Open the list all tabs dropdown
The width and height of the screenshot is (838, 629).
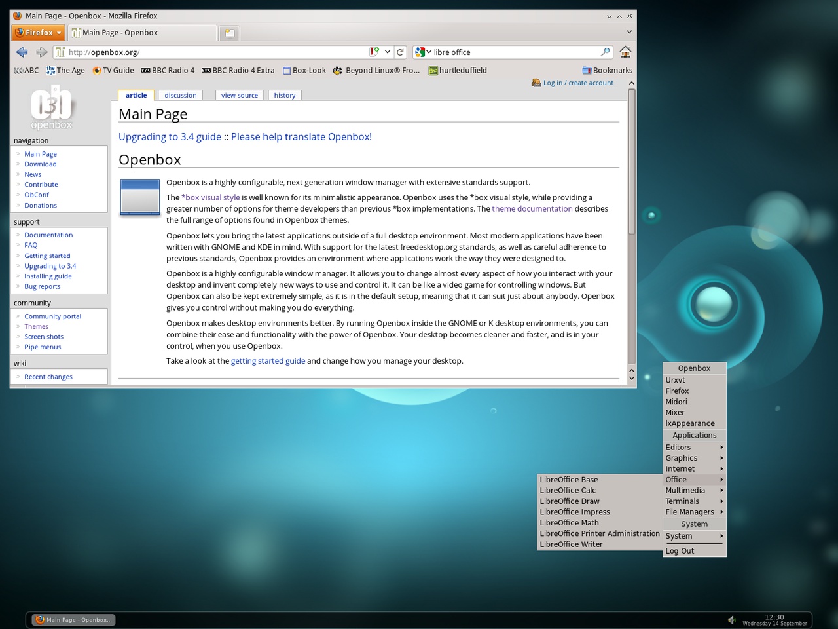629,32
